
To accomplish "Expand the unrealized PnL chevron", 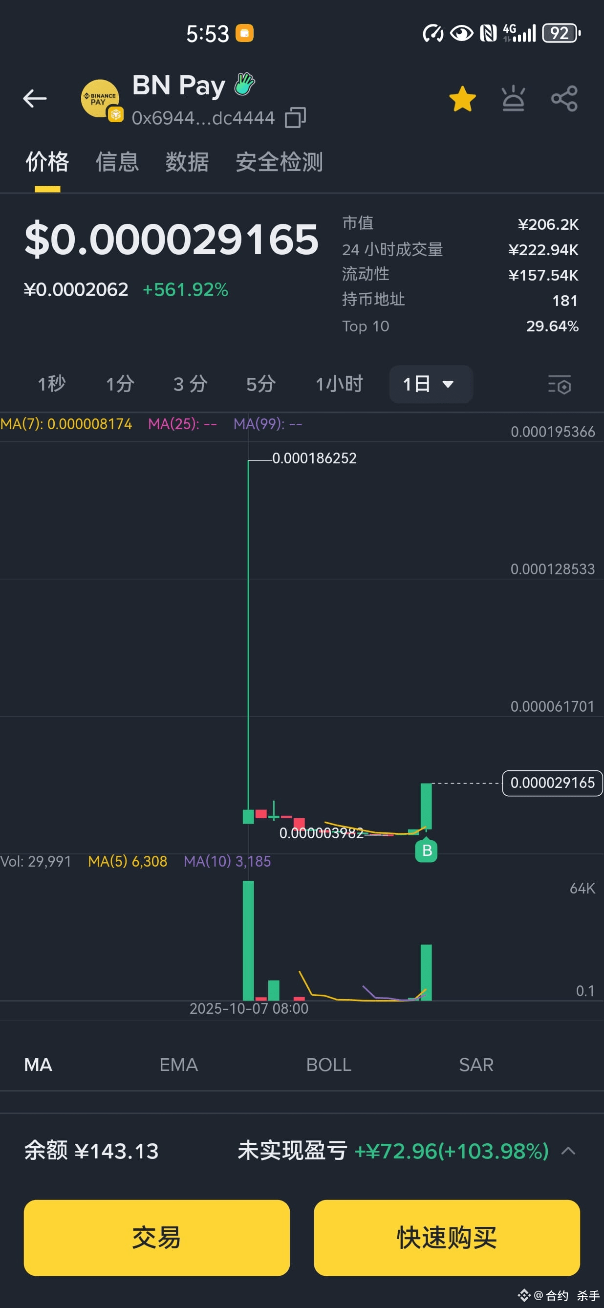I will click(x=568, y=1151).
